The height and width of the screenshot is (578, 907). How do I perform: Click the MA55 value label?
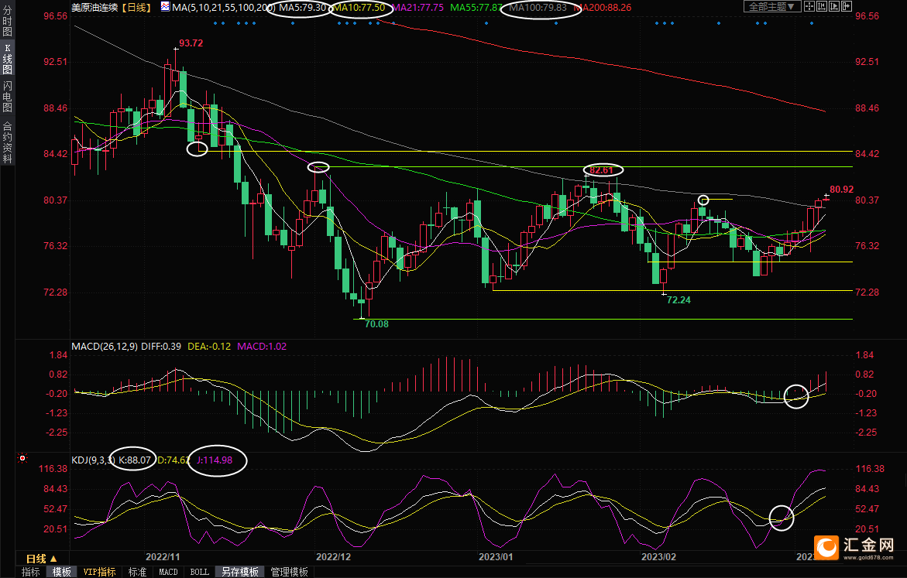tap(476, 8)
